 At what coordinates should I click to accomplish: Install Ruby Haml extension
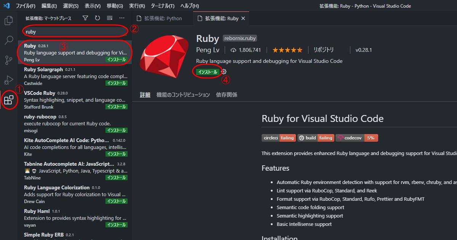tap(116, 225)
